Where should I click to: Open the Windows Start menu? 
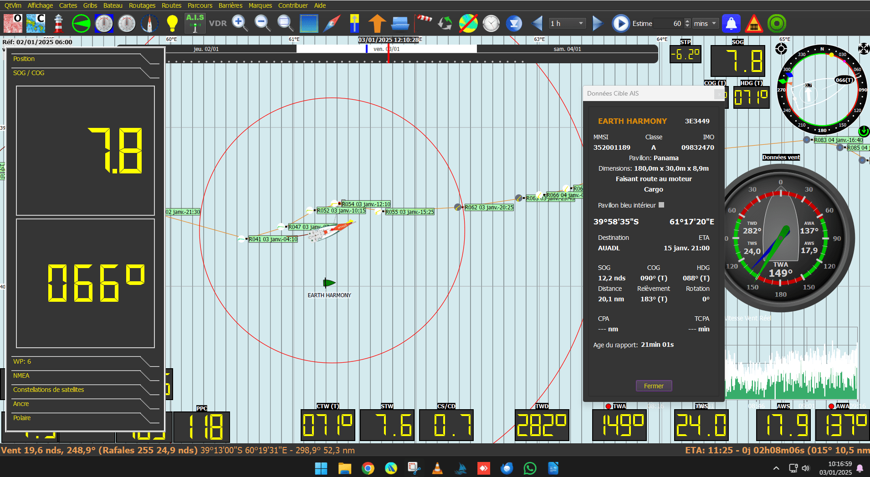[321, 468]
